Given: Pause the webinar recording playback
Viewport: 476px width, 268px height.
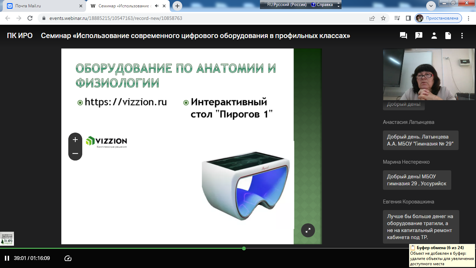Looking at the screenshot, I should (7, 258).
